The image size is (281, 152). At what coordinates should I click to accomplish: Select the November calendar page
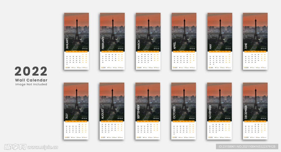[219, 111]
